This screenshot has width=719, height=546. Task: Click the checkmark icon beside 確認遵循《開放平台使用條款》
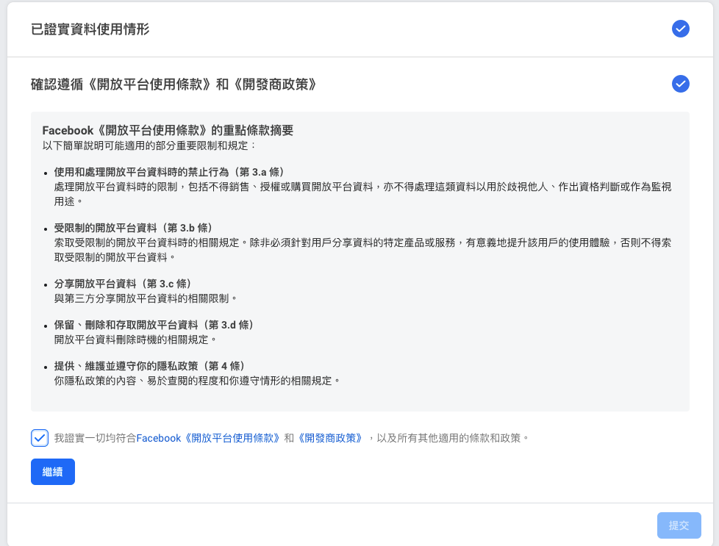(x=681, y=84)
